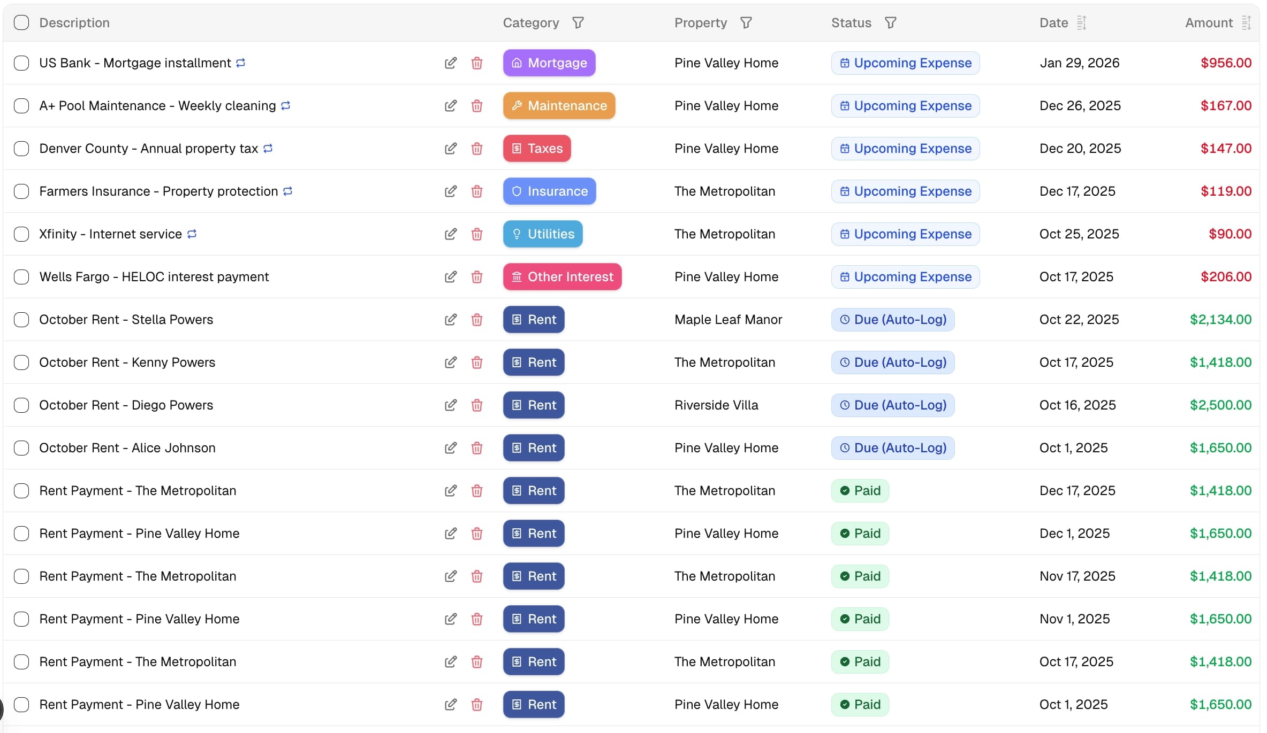Open the Status filter
Screen dimensions: 1267x733
coord(890,22)
